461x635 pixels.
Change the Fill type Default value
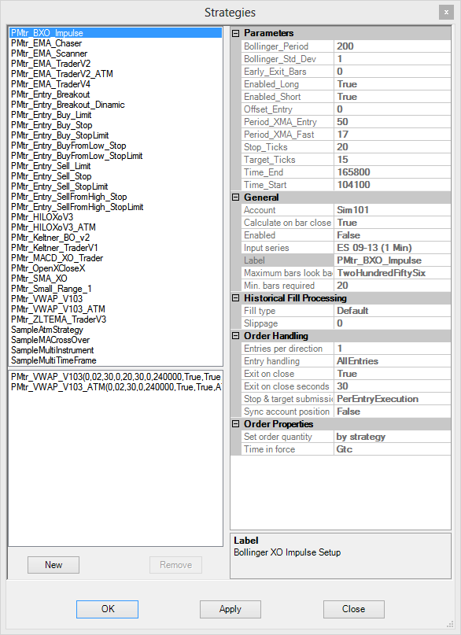tap(393, 311)
